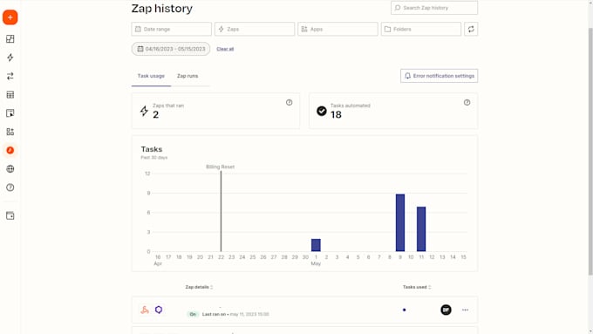Open the globe Explore icon in sidebar
This screenshot has height=334, width=593.
pyautogui.click(x=10, y=168)
